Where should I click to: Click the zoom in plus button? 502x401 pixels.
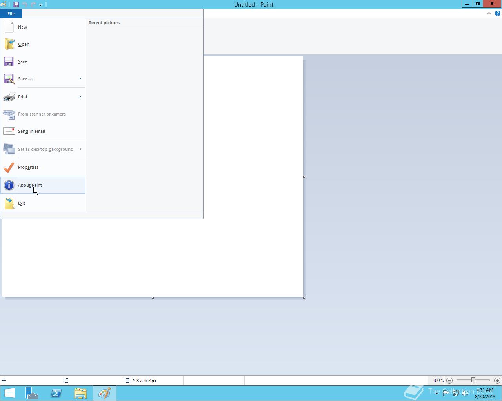(x=497, y=380)
